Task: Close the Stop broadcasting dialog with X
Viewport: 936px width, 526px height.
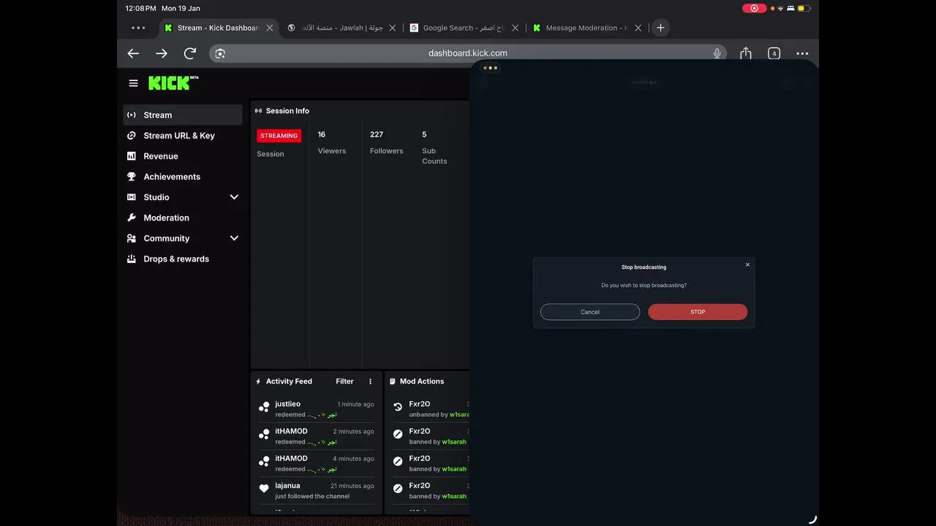Action: pyautogui.click(x=747, y=264)
